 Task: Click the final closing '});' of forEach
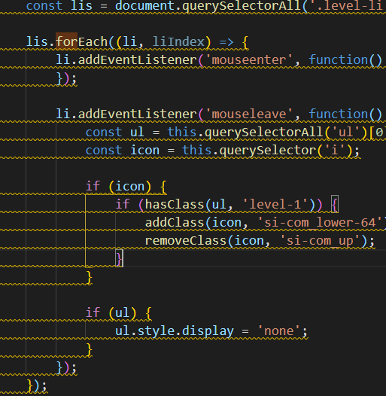tap(37, 385)
